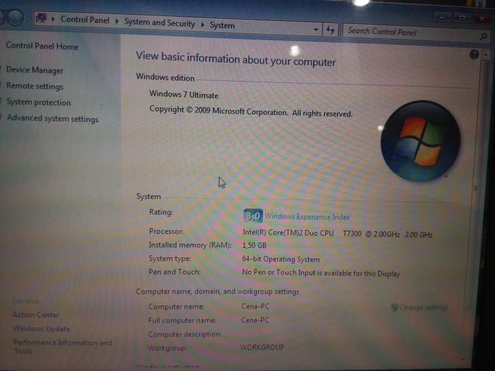Go to System and Security breadcrumb

click(159, 23)
